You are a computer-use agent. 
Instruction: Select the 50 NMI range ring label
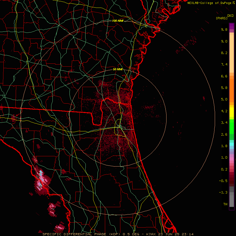click(118, 69)
